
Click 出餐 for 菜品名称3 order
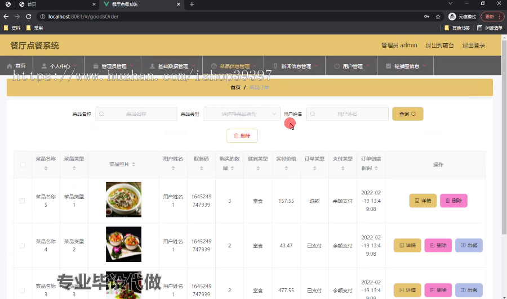(x=469, y=291)
